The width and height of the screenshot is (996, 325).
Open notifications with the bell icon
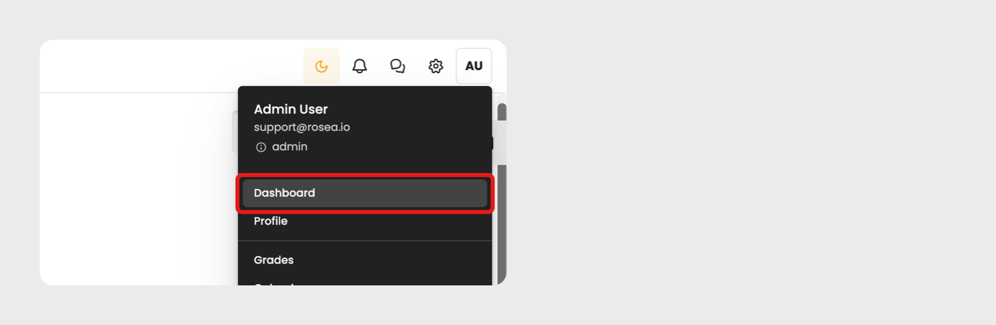(x=359, y=66)
